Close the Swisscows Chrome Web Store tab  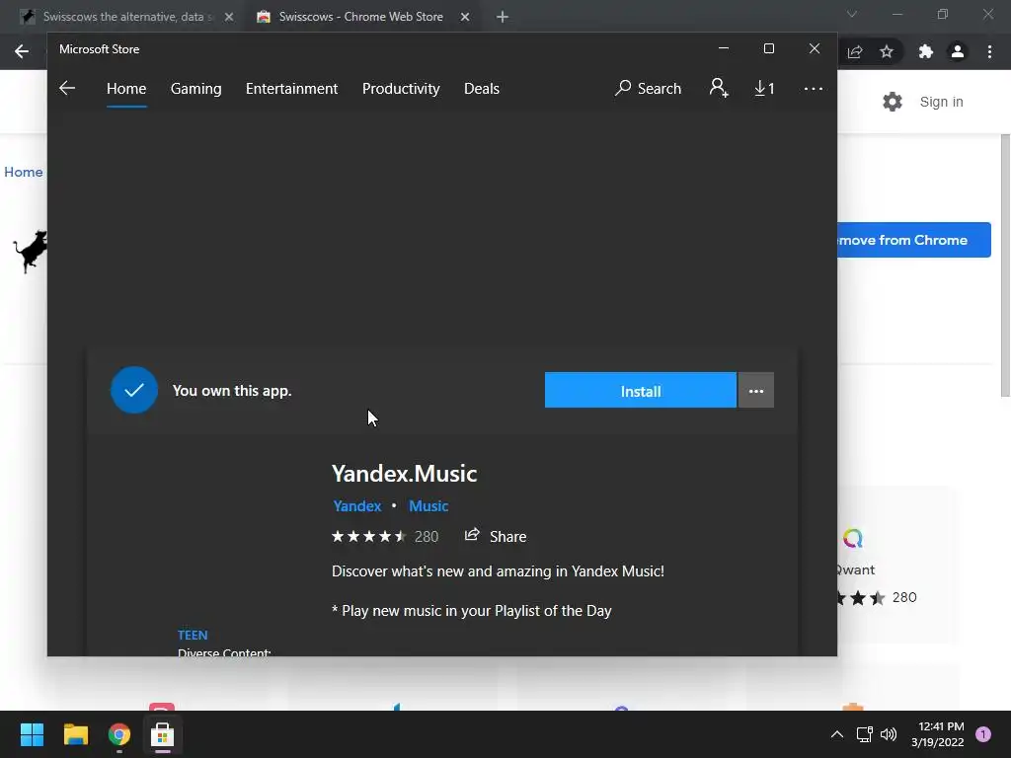[x=465, y=17]
